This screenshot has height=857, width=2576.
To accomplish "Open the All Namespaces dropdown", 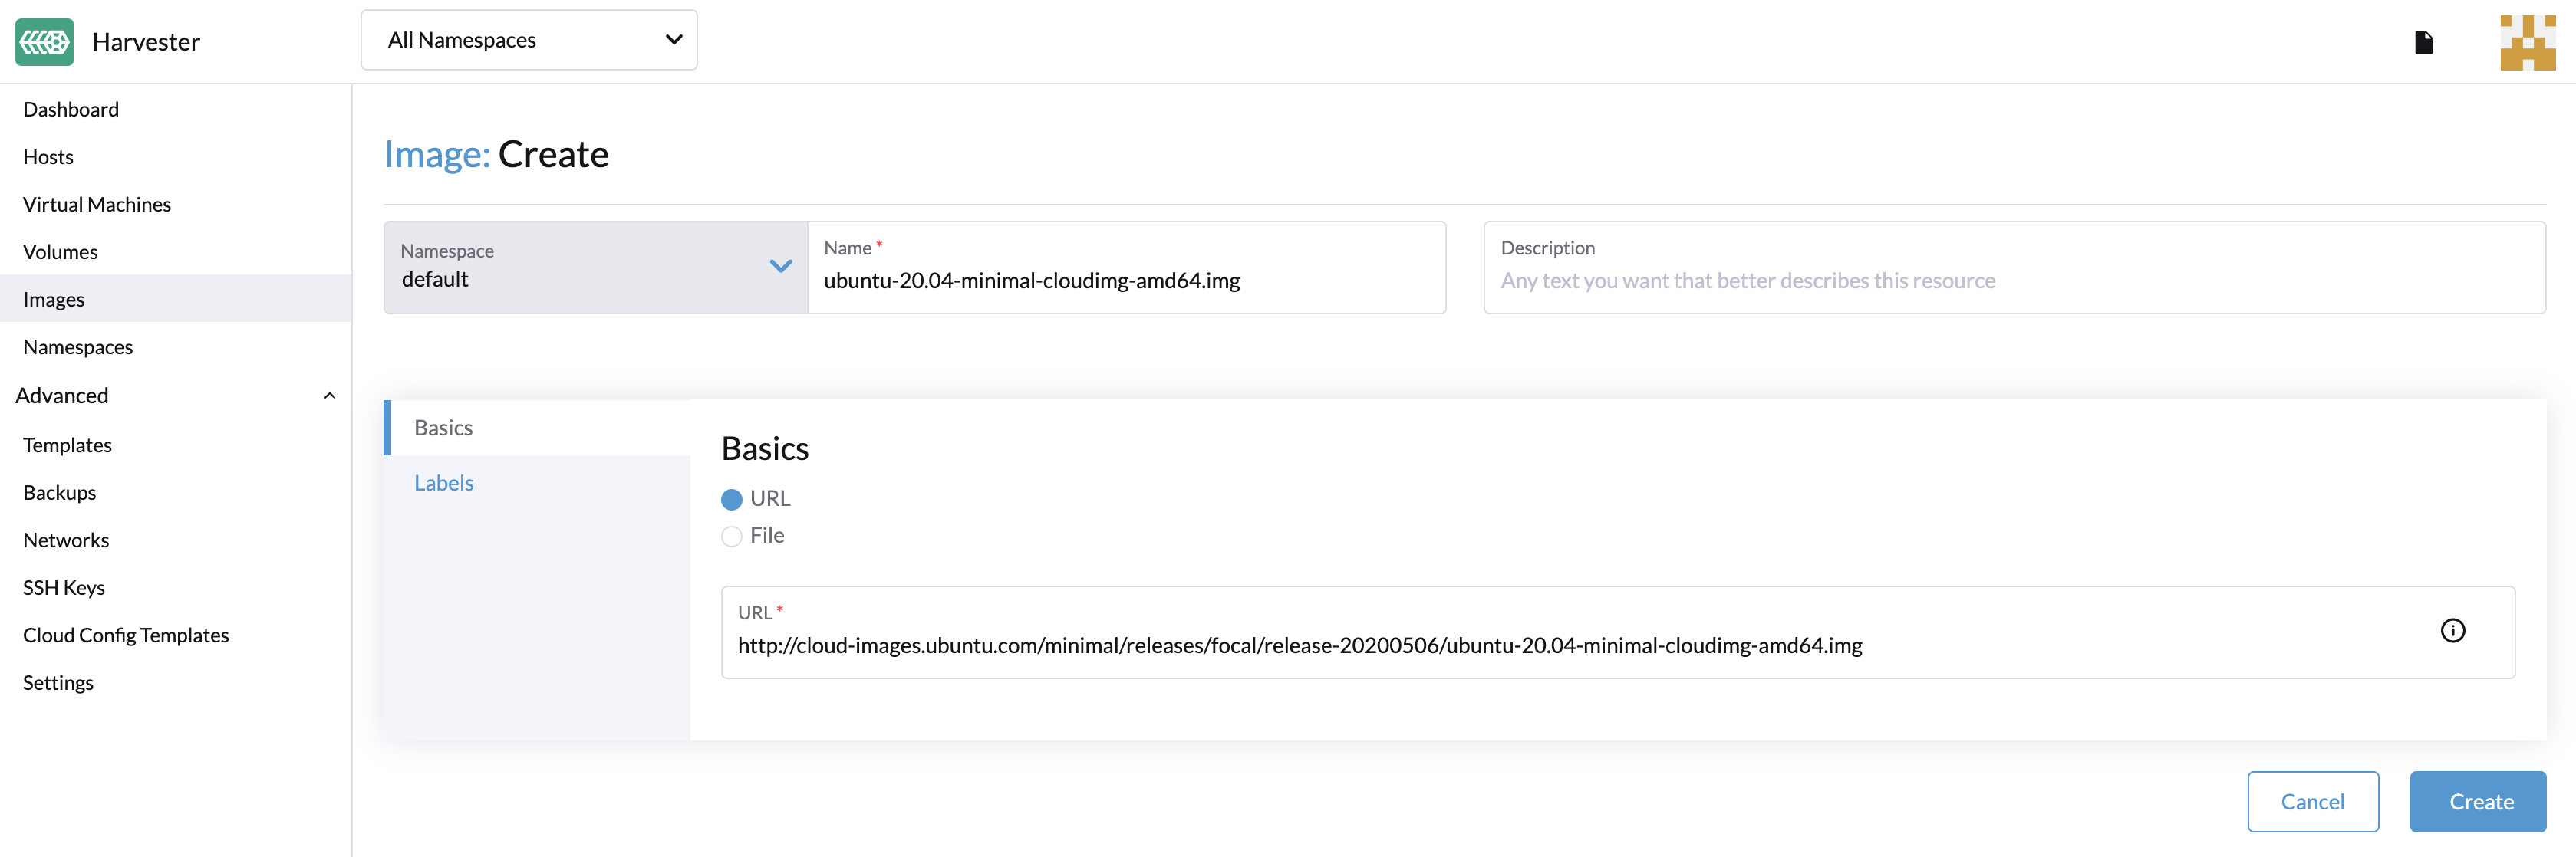I will coord(529,40).
